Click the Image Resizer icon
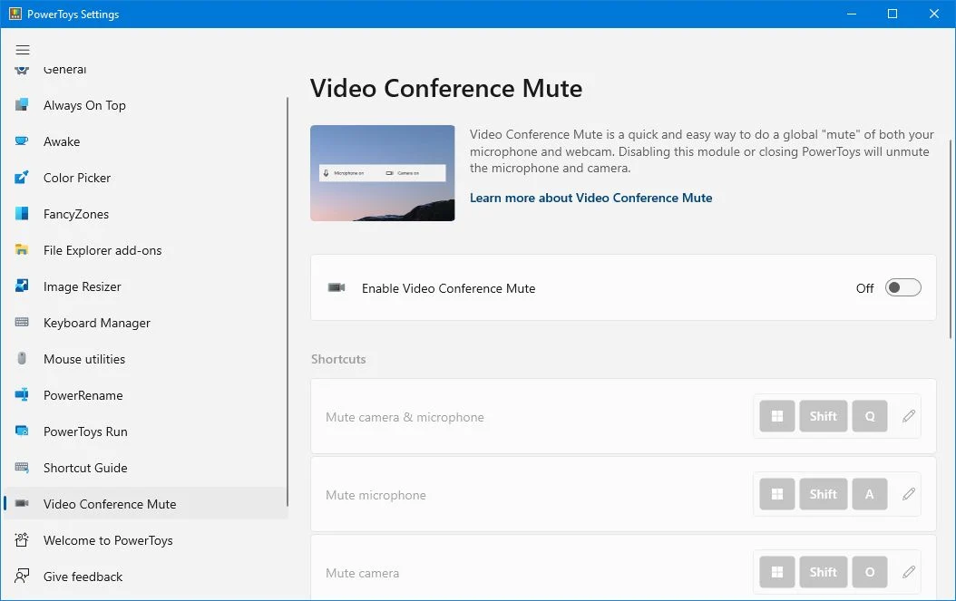The width and height of the screenshot is (956, 601). pos(22,286)
